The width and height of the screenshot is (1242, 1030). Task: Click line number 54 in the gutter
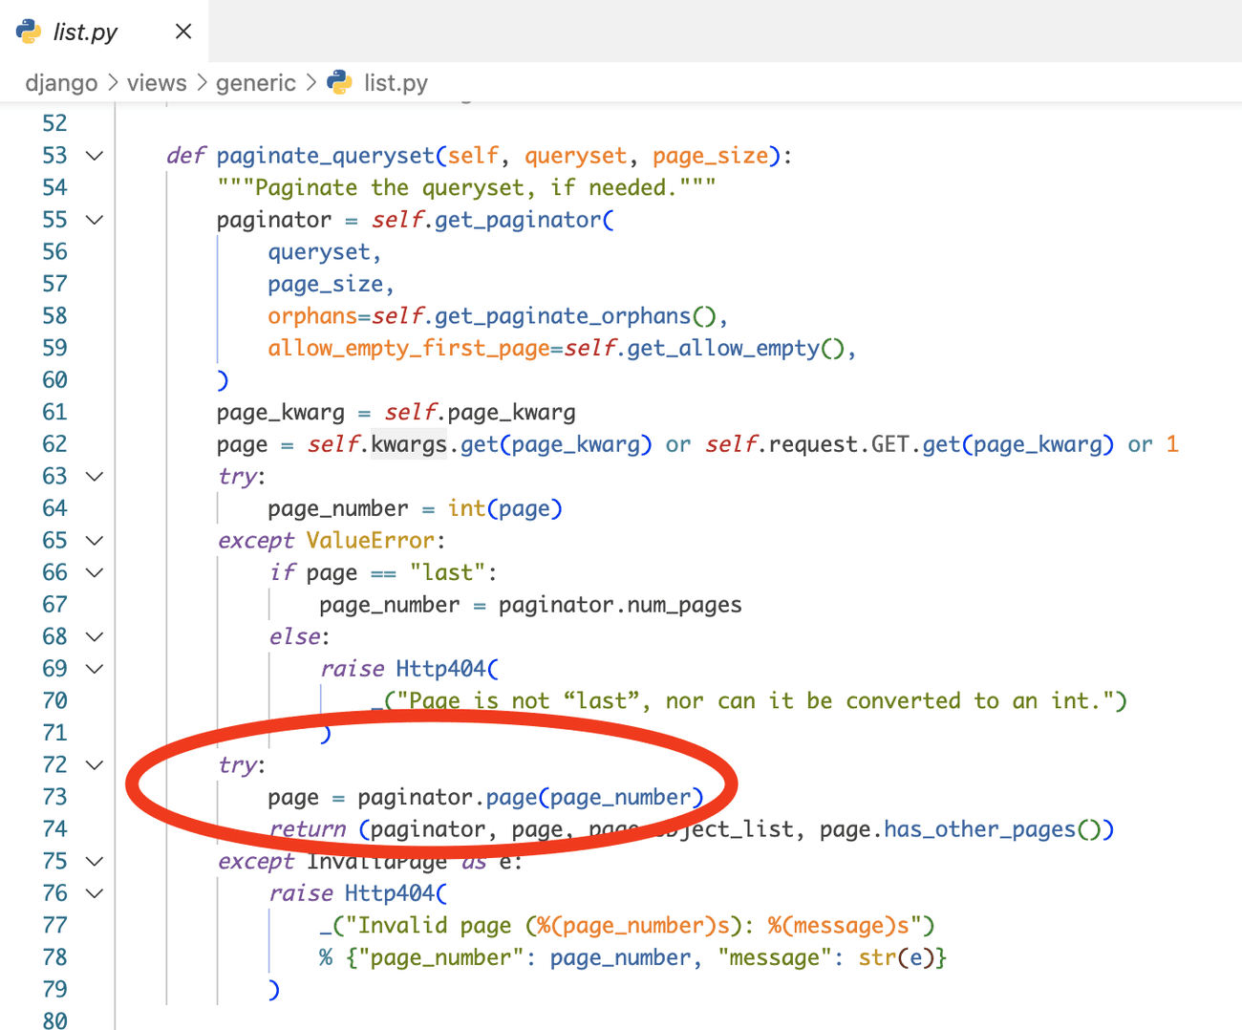click(x=55, y=187)
